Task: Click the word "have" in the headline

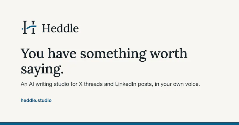Action: 62,53
